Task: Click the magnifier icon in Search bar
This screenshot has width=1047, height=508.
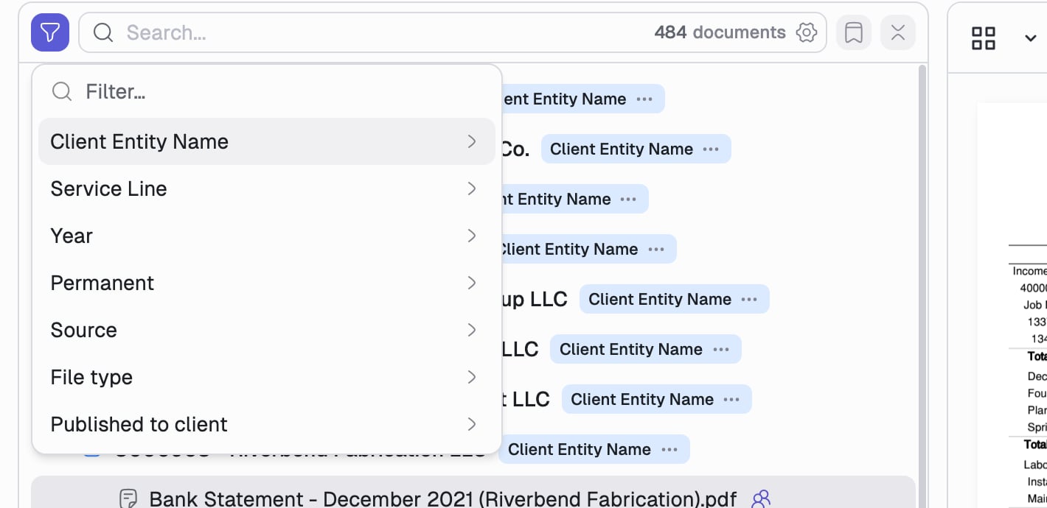Action: (x=103, y=32)
